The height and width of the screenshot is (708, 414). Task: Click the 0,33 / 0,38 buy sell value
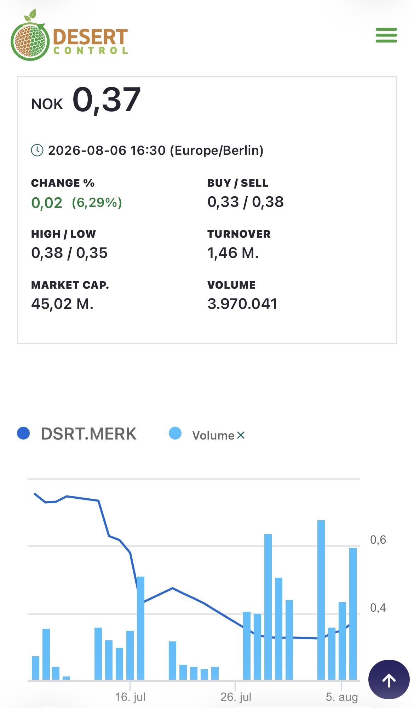click(x=246, y=202)
